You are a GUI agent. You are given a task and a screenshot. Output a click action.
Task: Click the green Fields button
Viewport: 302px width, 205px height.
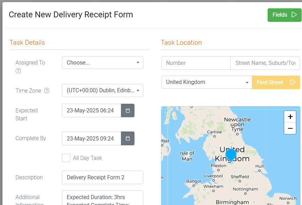(x=285, y=15)
